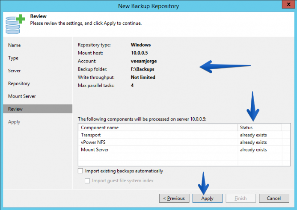Select the Mount Server component row
297x210 pixels.
(184, 150)
